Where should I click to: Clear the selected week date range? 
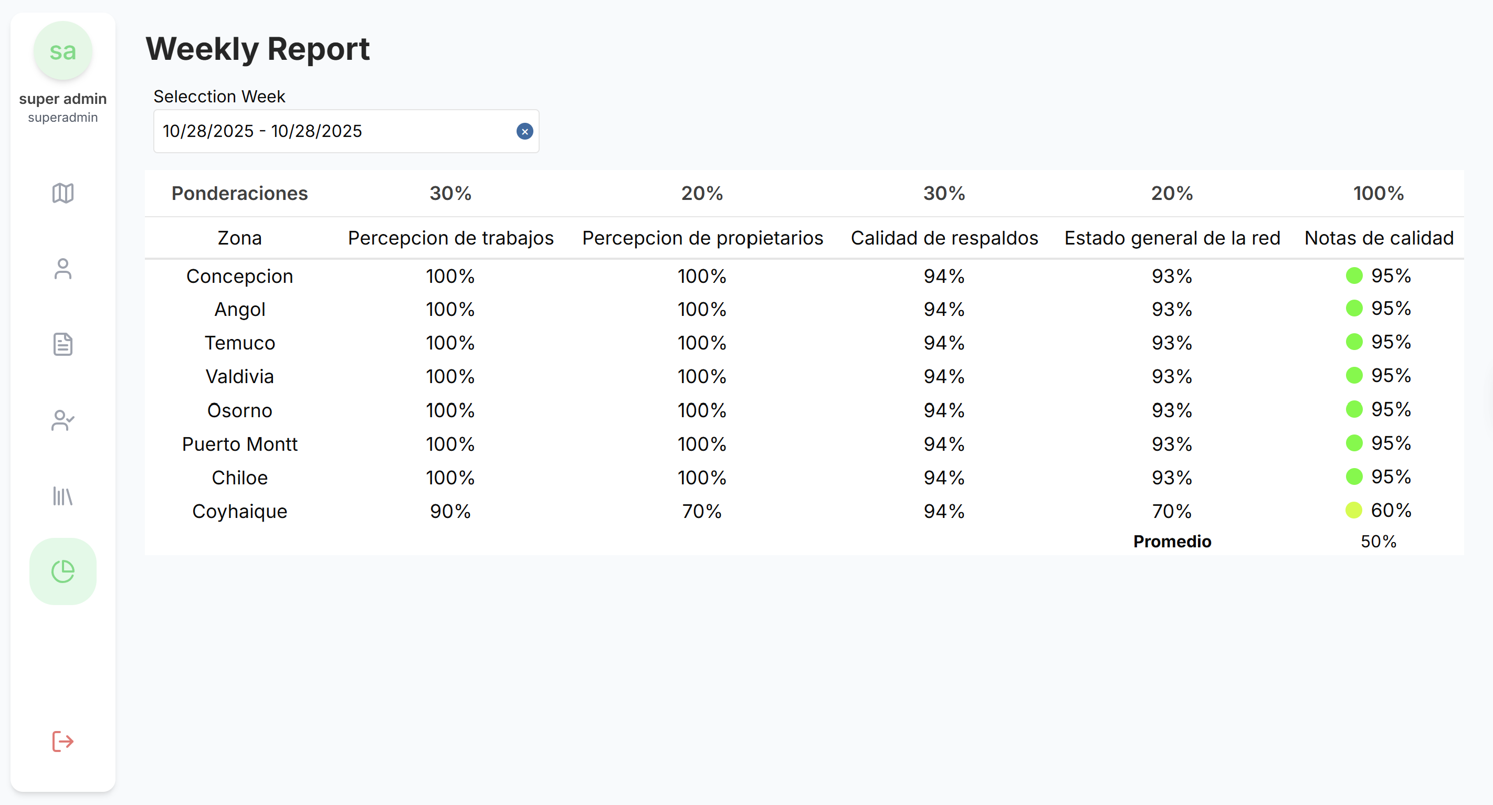point(524,132)
